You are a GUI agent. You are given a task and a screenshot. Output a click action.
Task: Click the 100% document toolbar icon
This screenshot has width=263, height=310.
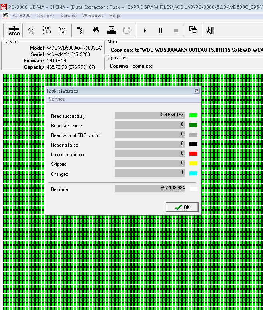62,31
